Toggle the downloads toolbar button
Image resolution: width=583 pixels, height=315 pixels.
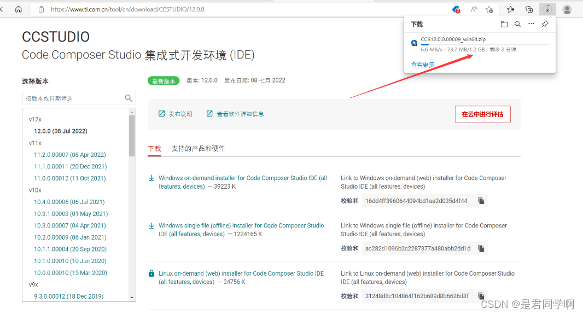(547, 9)
